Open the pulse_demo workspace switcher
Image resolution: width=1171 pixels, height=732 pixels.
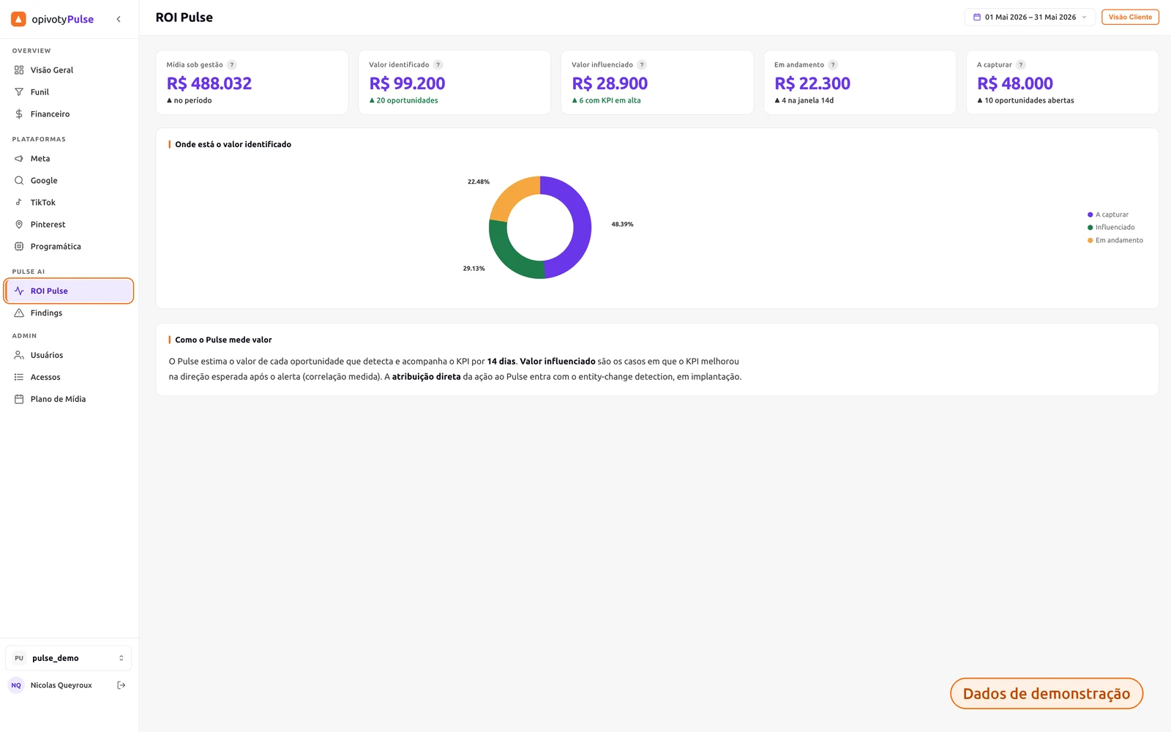coord(69,658)
